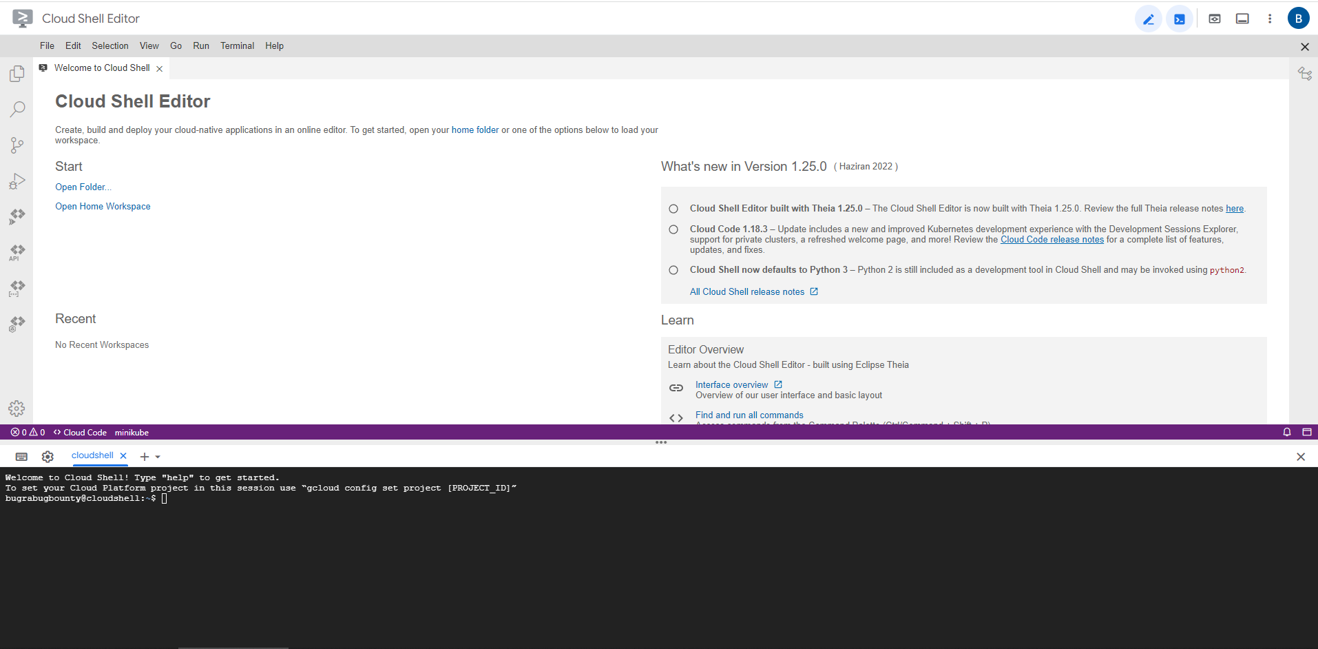Toggle the Open Terminal button in header

pos(1180,19)
